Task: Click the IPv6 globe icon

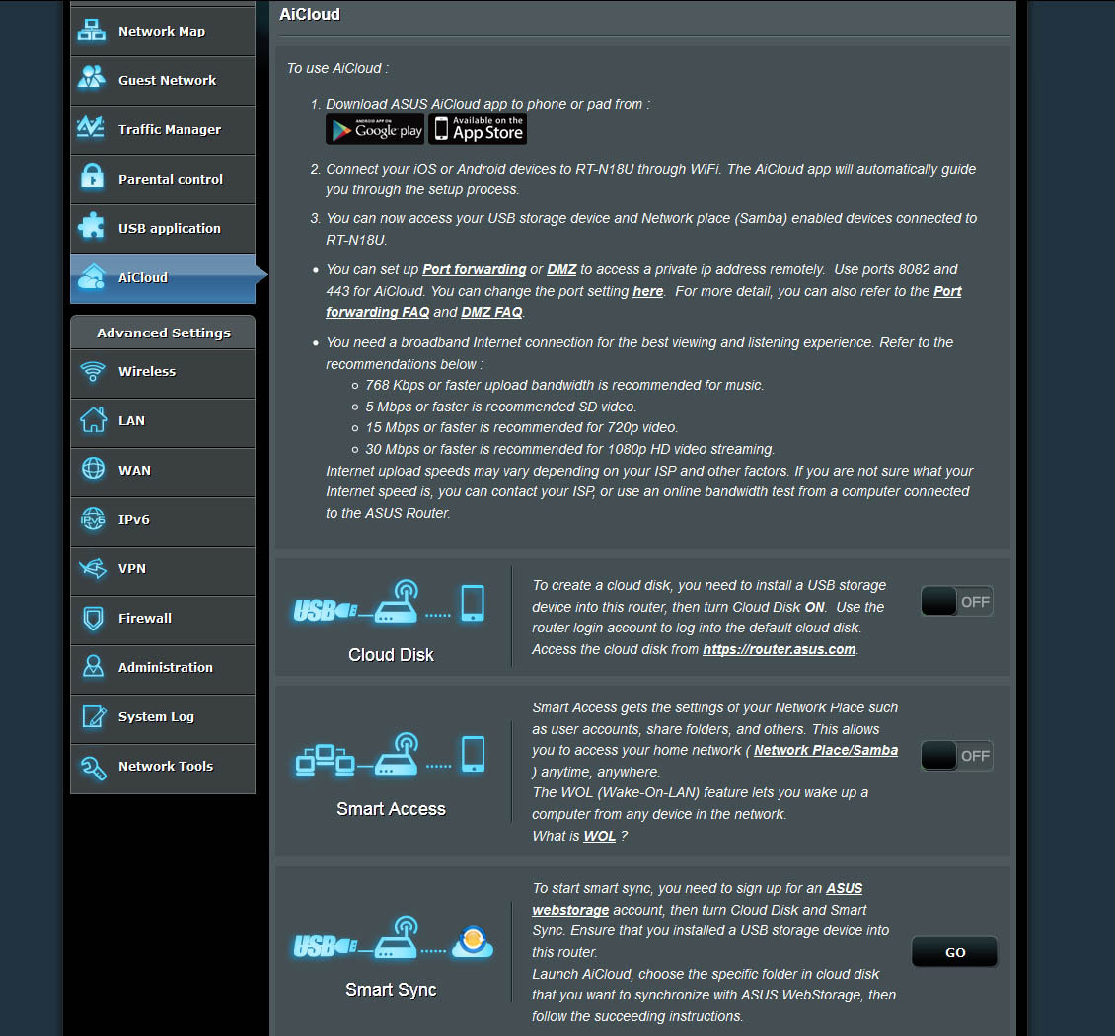Action: [x=93, y=519]
